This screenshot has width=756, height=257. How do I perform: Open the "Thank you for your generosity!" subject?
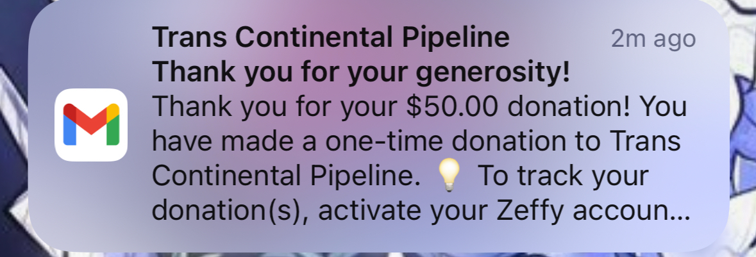pos(361,73)
